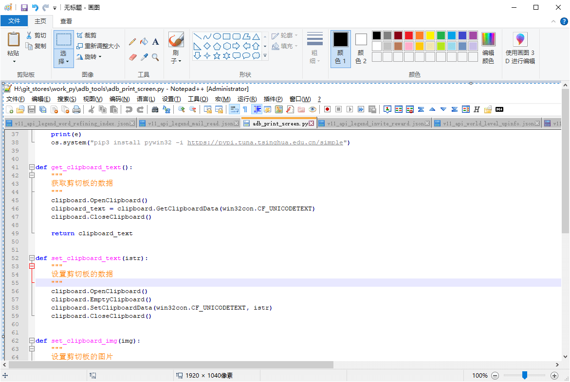Screen dimensions: 570x382
Task: Select the Pencil tool
Action: (132, 42)
